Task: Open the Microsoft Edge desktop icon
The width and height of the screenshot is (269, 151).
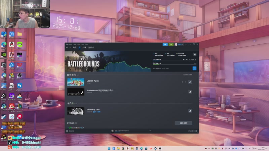Action: 4,45
